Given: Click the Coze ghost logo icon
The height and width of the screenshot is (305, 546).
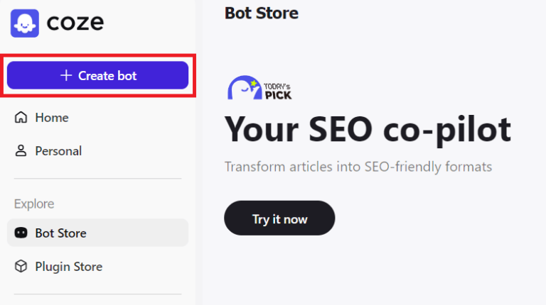Looking at the screenshot, I should tap(25, 23).
